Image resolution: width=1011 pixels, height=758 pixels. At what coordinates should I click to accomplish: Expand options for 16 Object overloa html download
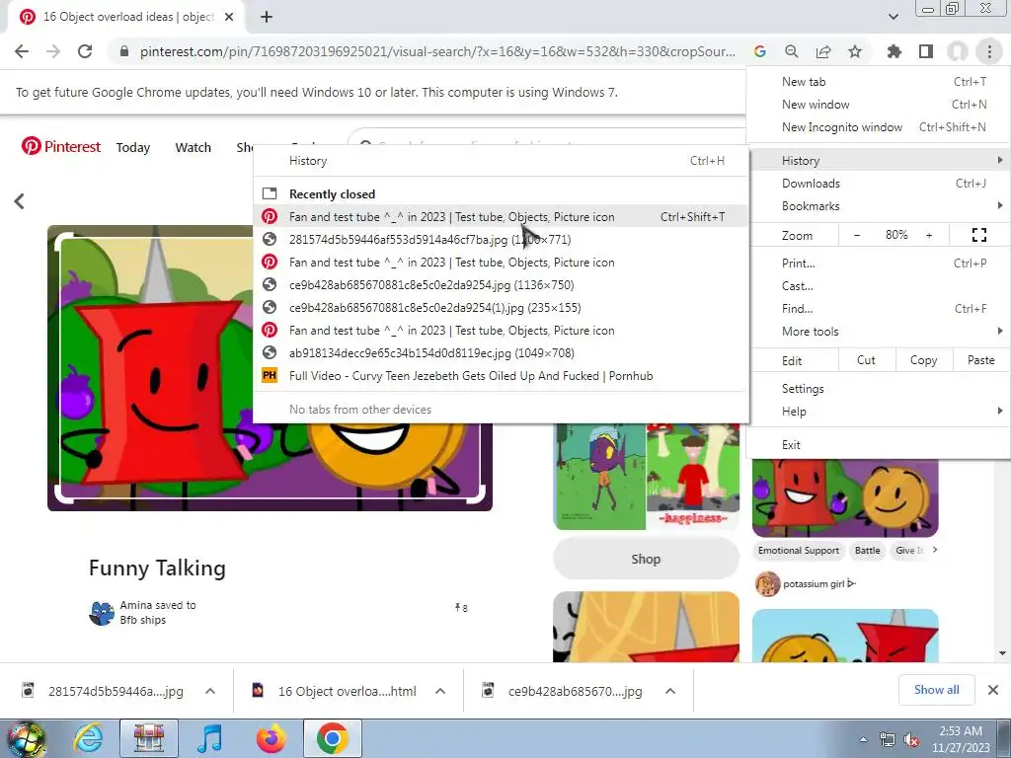[440, 691]
